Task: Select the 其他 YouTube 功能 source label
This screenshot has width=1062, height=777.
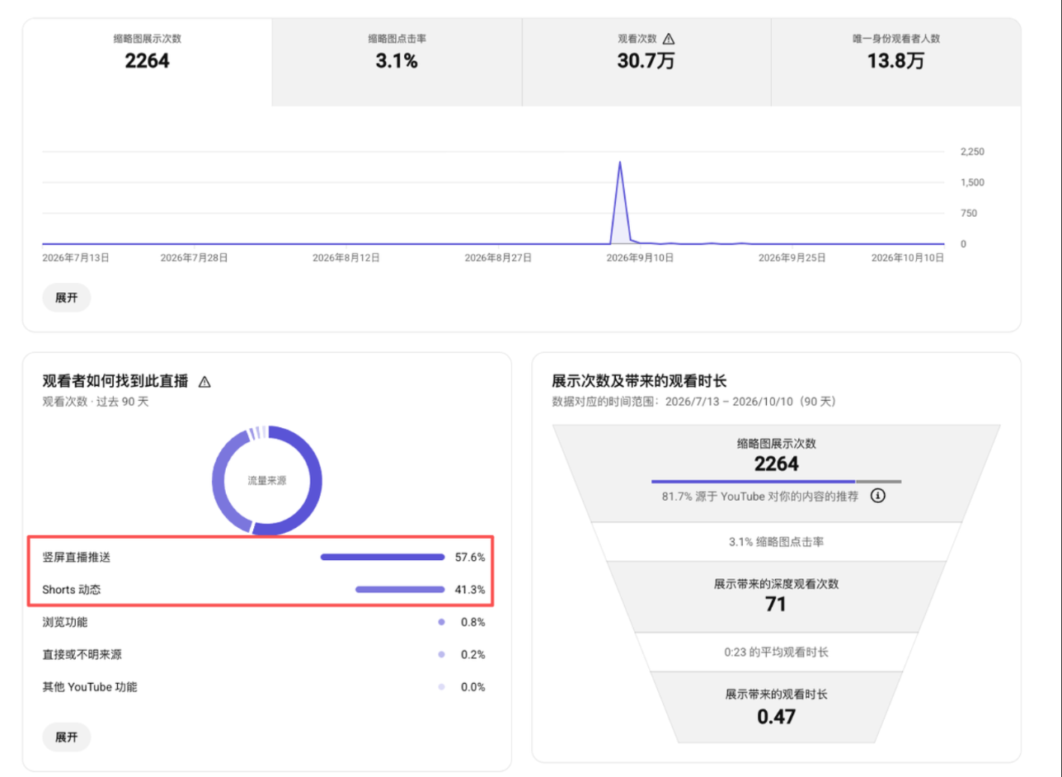Action: pos(90,686)
